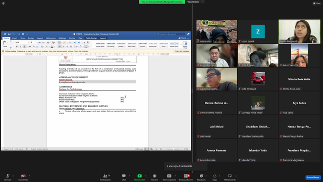Viewport: 323px width, 182px height.
Task: Expand share options arrow beside Share Screen
Action: click(x=146, y=176)
